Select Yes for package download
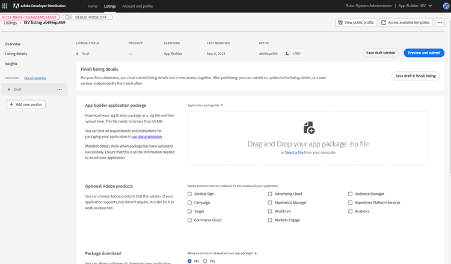Image resolution: width=451 pixels, height=264 pixels. tap(205, 261)
